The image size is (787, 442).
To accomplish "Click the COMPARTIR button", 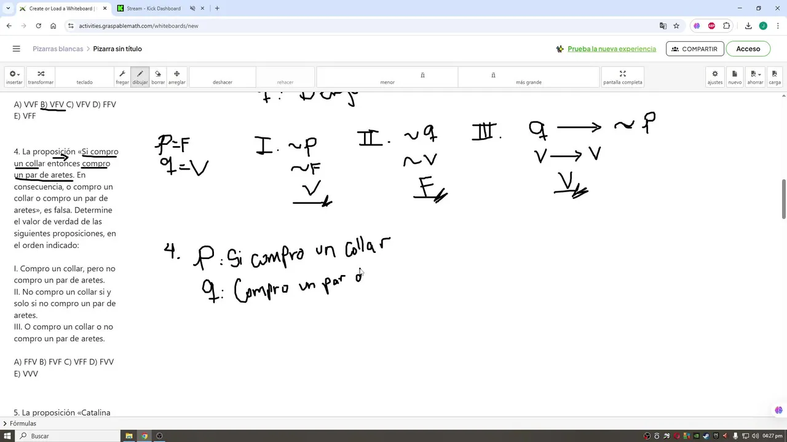I will (x=695, y=48).
